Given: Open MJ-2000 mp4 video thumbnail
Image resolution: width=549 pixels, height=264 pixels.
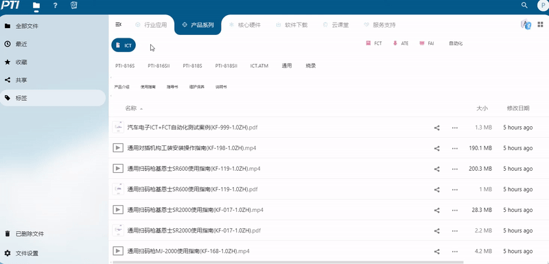Looking at the screenshot, I should point(118,251).
